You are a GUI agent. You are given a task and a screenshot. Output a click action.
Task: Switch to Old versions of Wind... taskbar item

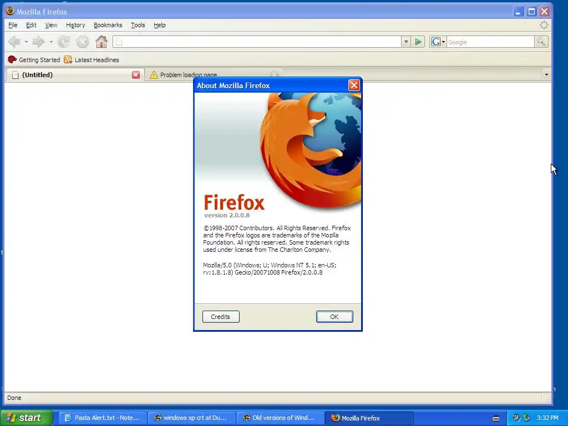pyautogui.click(x=281, y=418)
